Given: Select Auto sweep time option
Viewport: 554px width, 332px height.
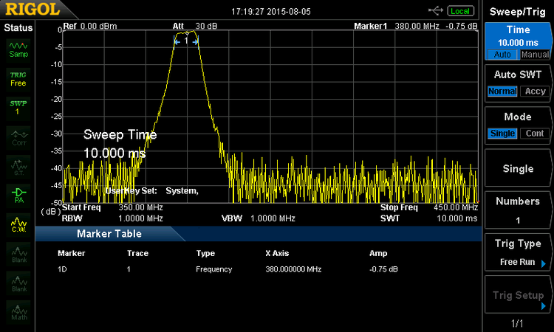Looking at the screenshot, I should (x=502, y=55).
